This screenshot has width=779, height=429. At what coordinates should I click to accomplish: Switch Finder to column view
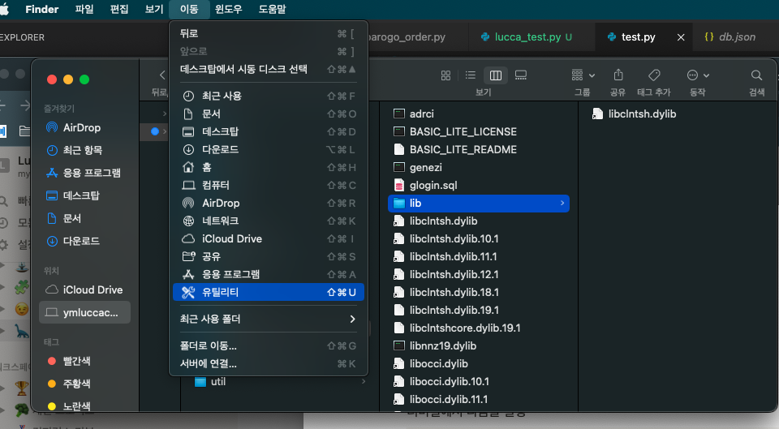pyautogui.click(x=496, y=75)
